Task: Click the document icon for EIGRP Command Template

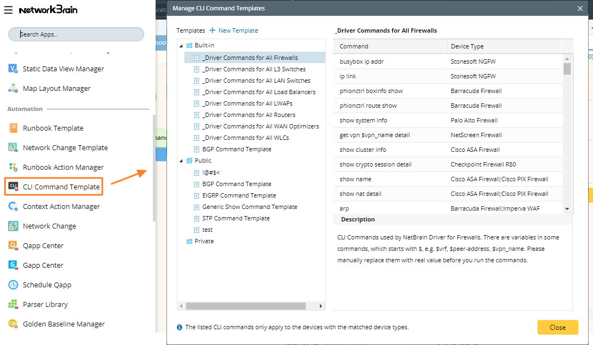Action: [196, 195]
